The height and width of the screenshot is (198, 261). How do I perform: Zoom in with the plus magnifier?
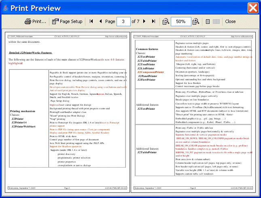coord(196,21)
